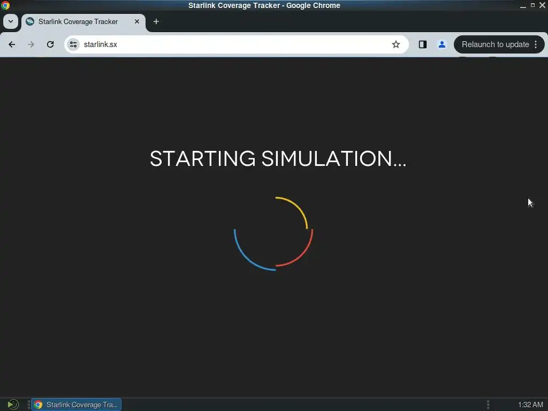
Task: Close the Starlink Coverage Tracker tab
Action: 137,21
